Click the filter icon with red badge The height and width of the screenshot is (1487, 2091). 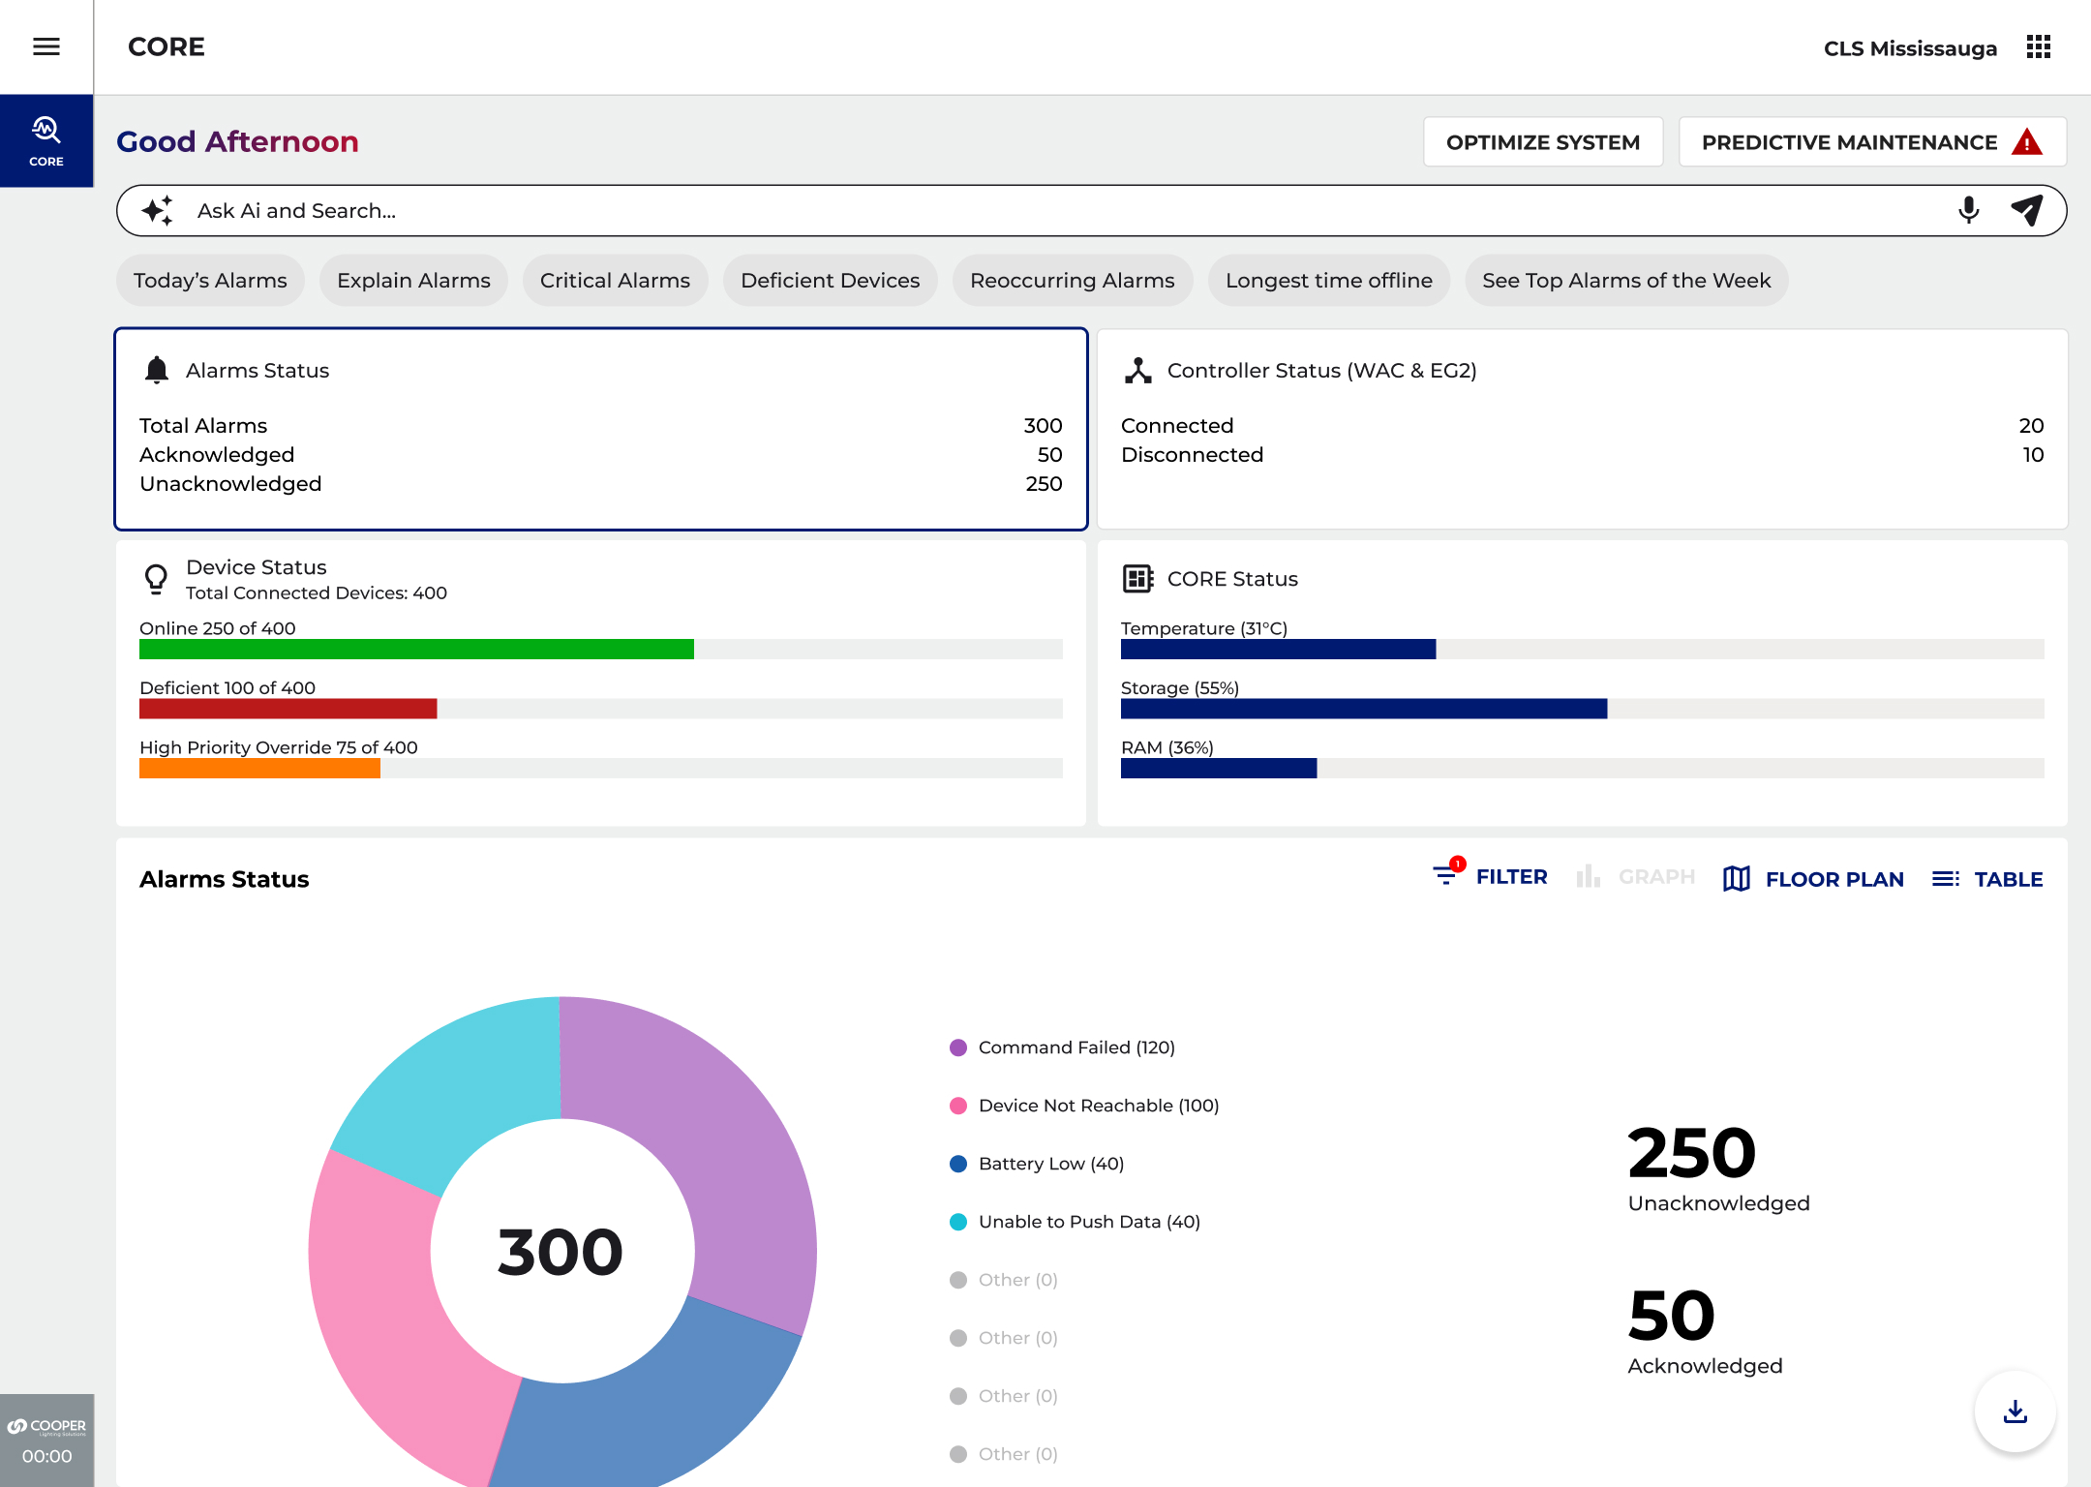[1448, 873]
